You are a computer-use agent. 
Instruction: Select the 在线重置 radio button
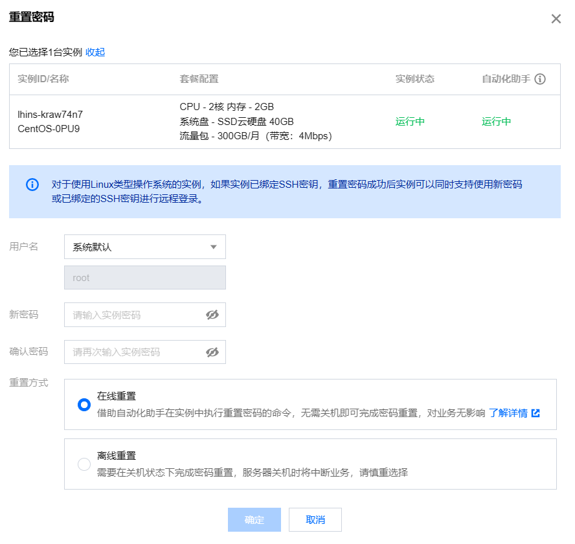(x=84, y=405)
